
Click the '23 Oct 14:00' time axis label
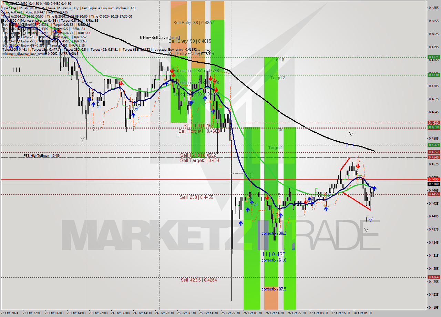pos(76,313)
